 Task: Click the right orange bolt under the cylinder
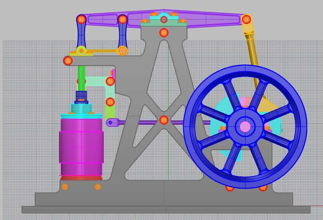pos(98,187)
